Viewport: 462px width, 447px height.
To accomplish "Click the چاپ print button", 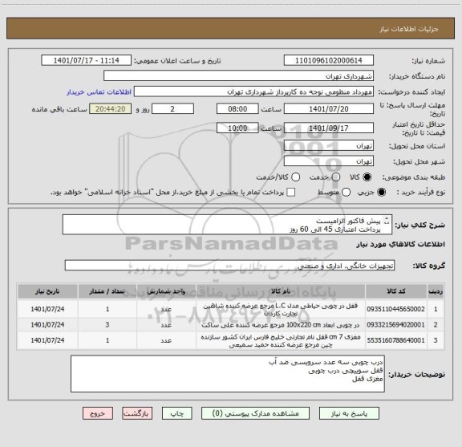I will point(177,413).
